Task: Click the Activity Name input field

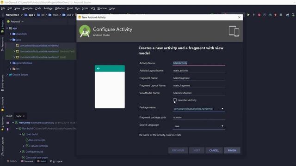Action: click(x=198, y=63)
